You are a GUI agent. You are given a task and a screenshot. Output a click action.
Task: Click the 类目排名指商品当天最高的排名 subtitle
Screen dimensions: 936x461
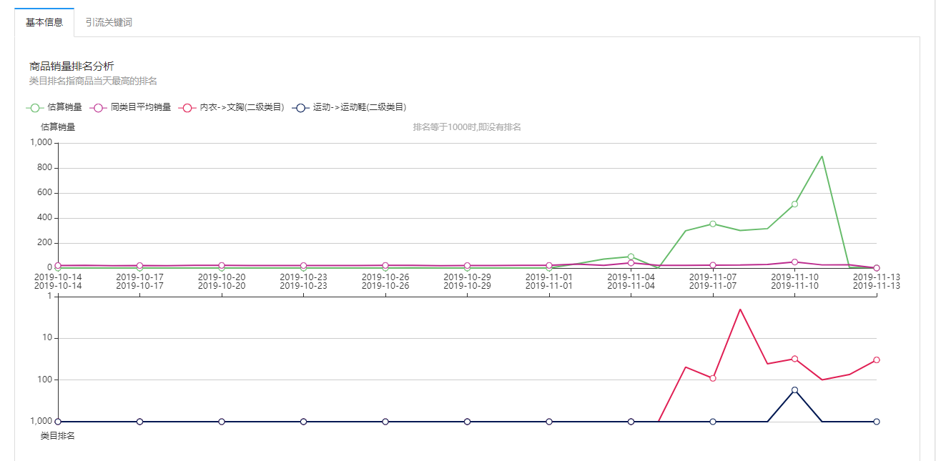pyautogui.click(x=93, y=81)
